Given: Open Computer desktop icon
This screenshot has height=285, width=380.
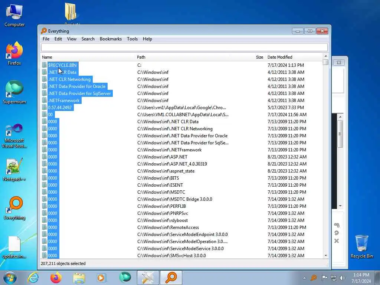Looking at the screenshot, I should click(14, 16).
